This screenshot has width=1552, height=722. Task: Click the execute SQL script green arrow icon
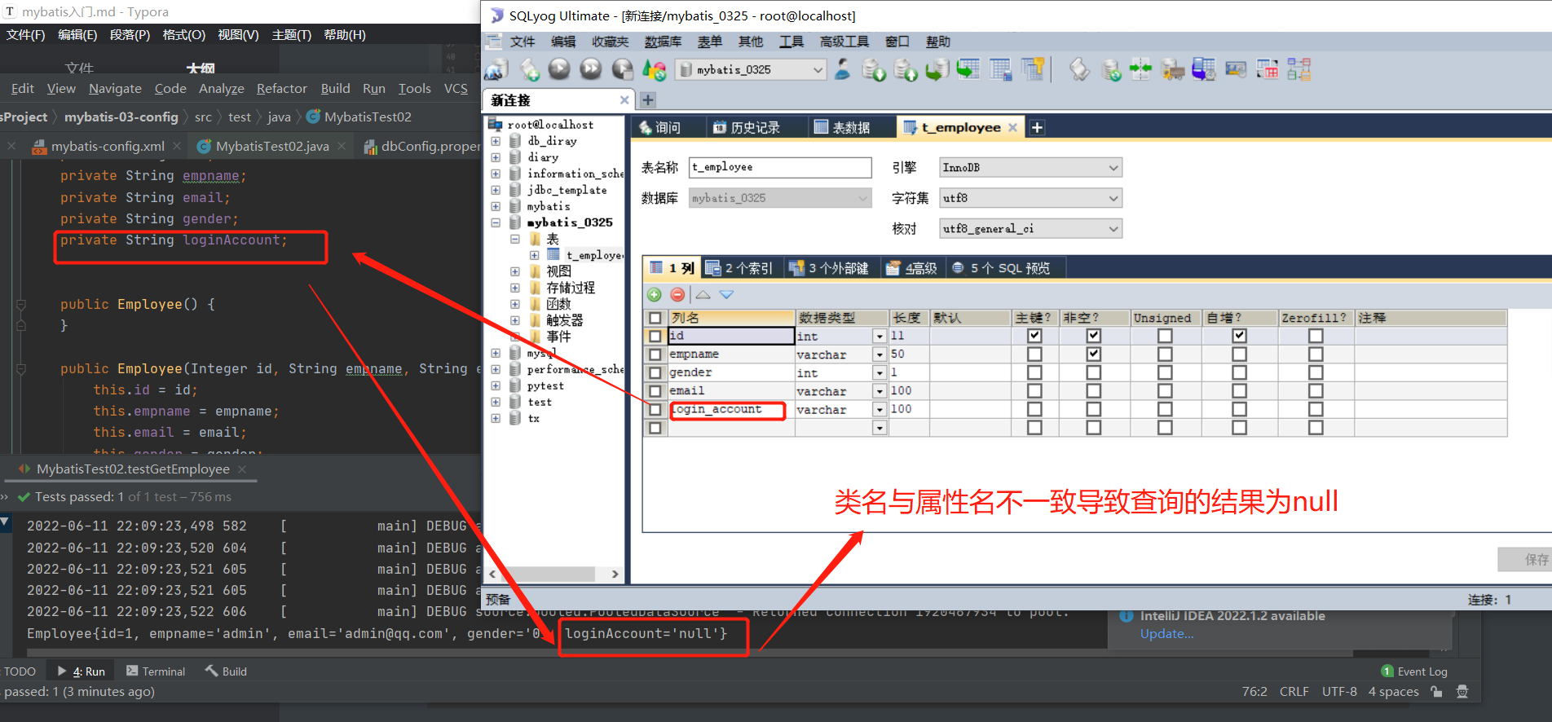937,70
